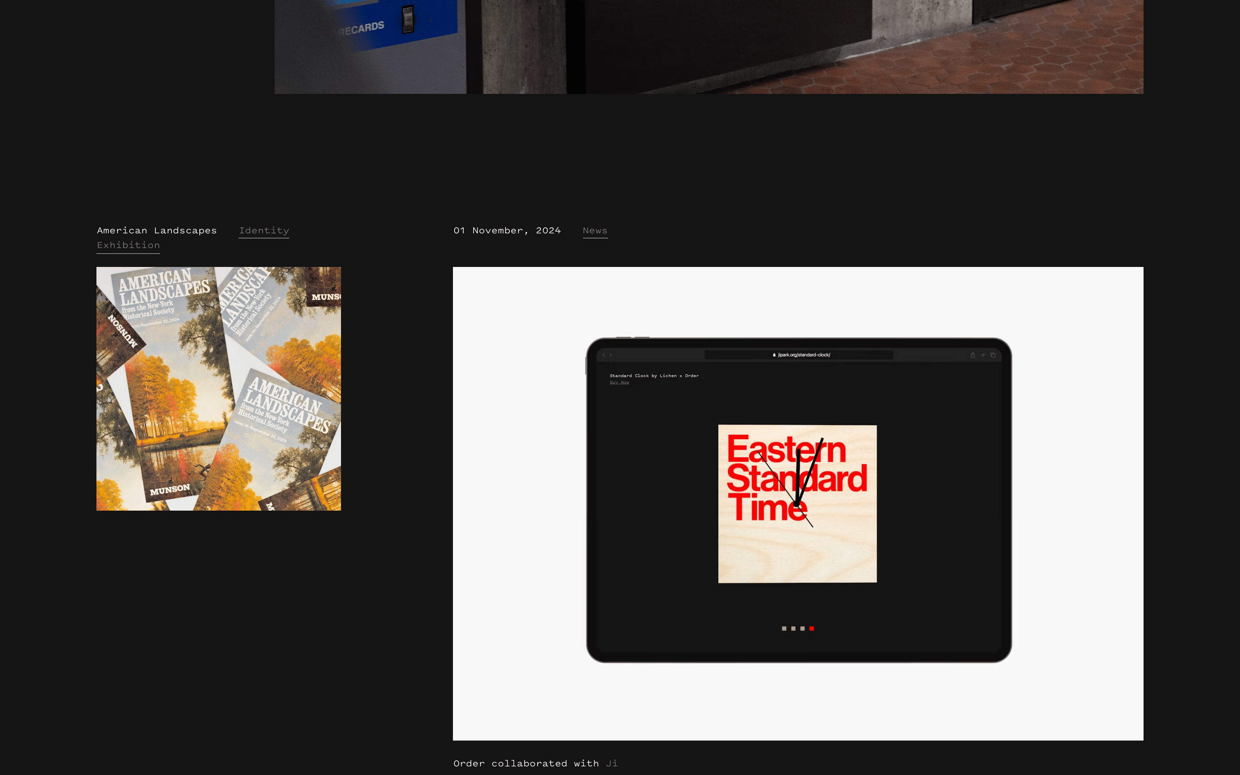
Task: Filter by the Exhibition tag
Action: [128, 245]
